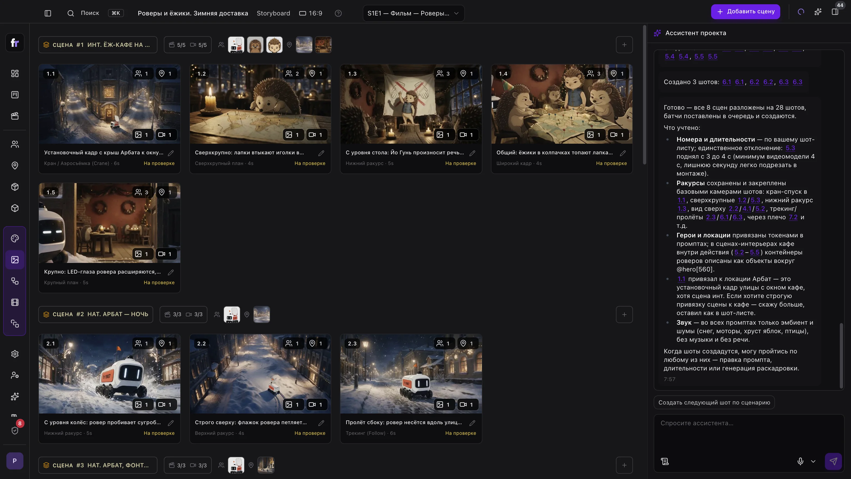Viewport: 851px width, 479px height.
Task: Open the clapperboard icon in sidebar
Action: tap(15, 116)
